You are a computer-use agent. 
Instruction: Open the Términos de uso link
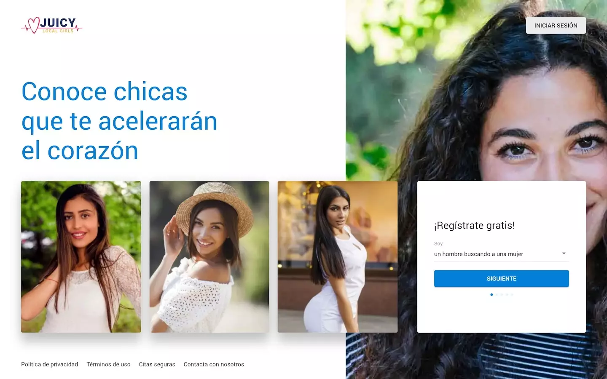click(x=108, y=364)
